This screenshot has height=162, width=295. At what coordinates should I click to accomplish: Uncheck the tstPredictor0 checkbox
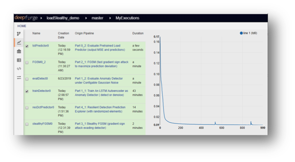tap(27, 46)
